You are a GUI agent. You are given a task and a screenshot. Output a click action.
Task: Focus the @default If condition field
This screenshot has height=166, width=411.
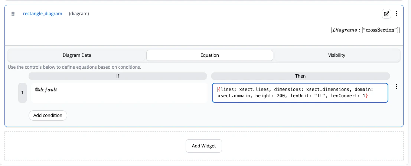tap(119, 93)
